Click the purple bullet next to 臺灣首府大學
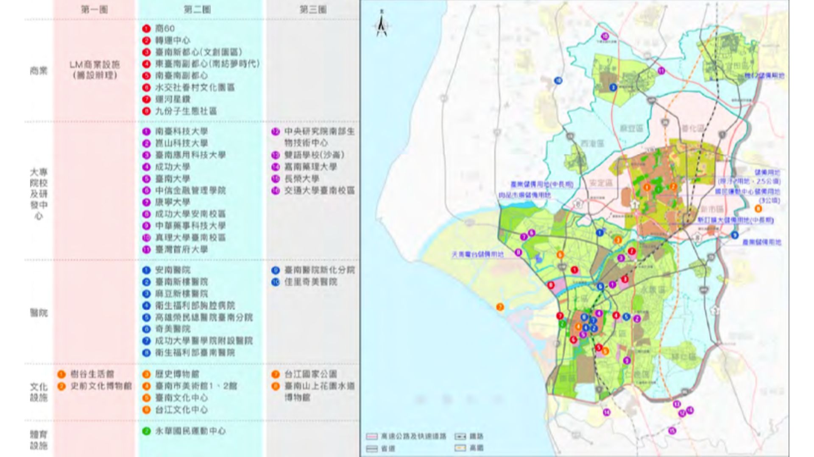814x457 pixels. (x=147, y=250)
